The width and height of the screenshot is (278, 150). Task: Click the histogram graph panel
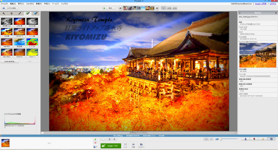point(20,120)
